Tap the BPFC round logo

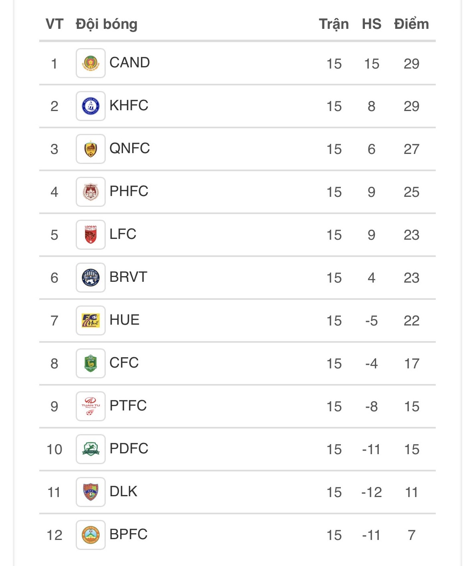(x=91, y=535)
